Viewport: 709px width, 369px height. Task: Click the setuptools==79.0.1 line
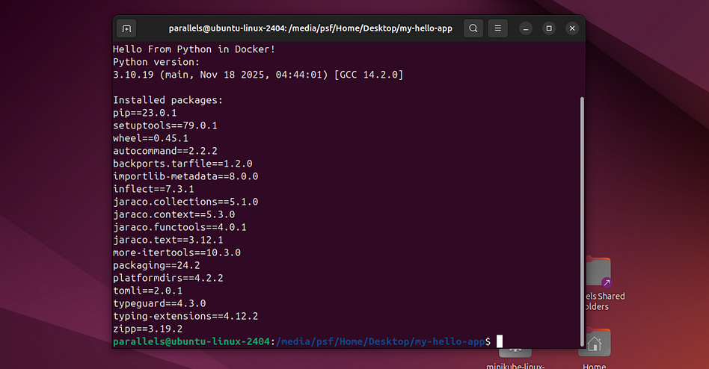(x=165, y=125)
